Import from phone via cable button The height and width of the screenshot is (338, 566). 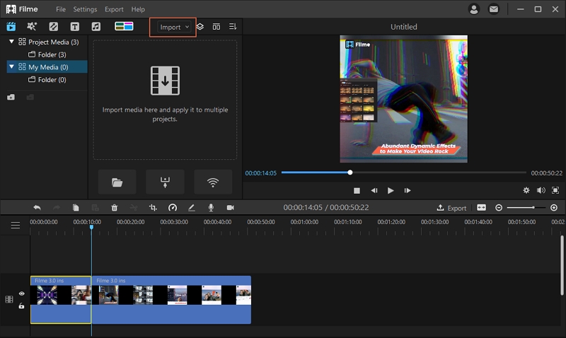[165, 182]
